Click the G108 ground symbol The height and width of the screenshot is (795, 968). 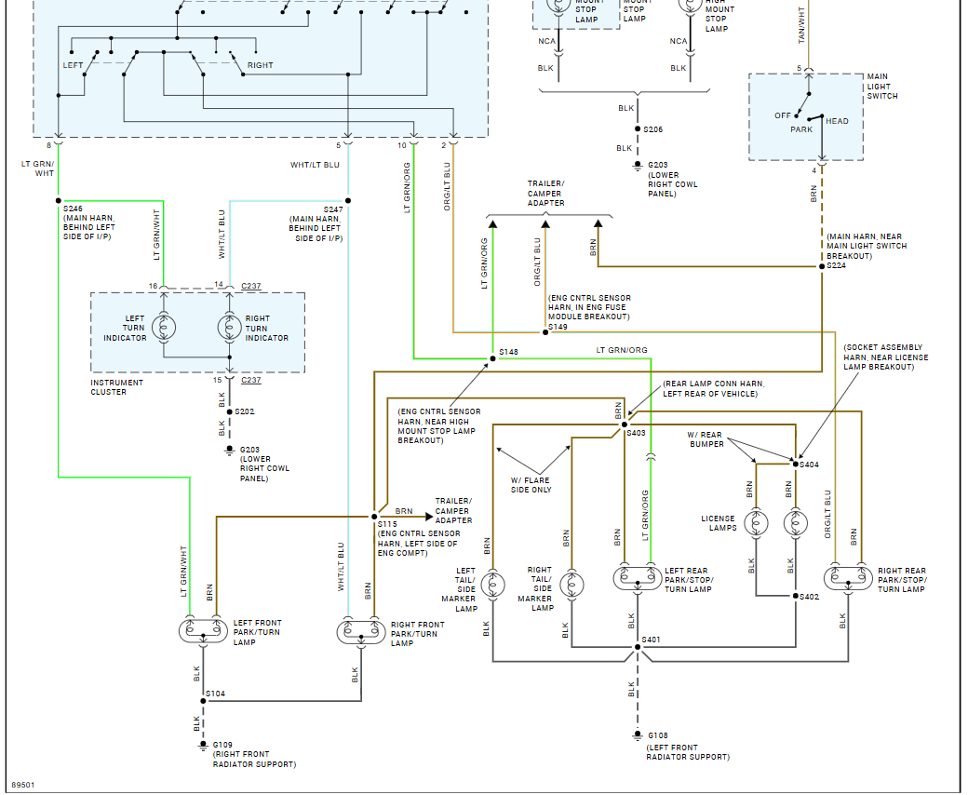point(638,735)
